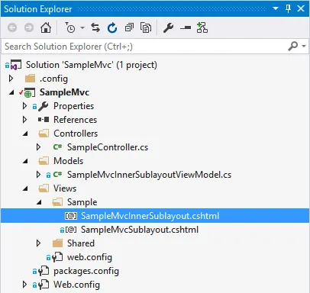This screenshot has width=310, height=293.
Task: Select the Controllers folder label
Action: point(76,134)
